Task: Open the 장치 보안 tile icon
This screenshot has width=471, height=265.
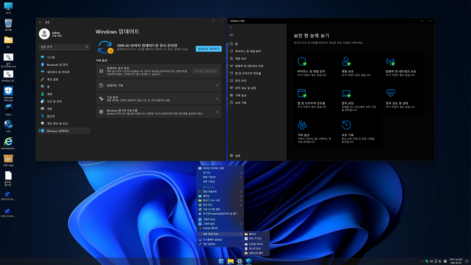Action: (x=346, y=93)
